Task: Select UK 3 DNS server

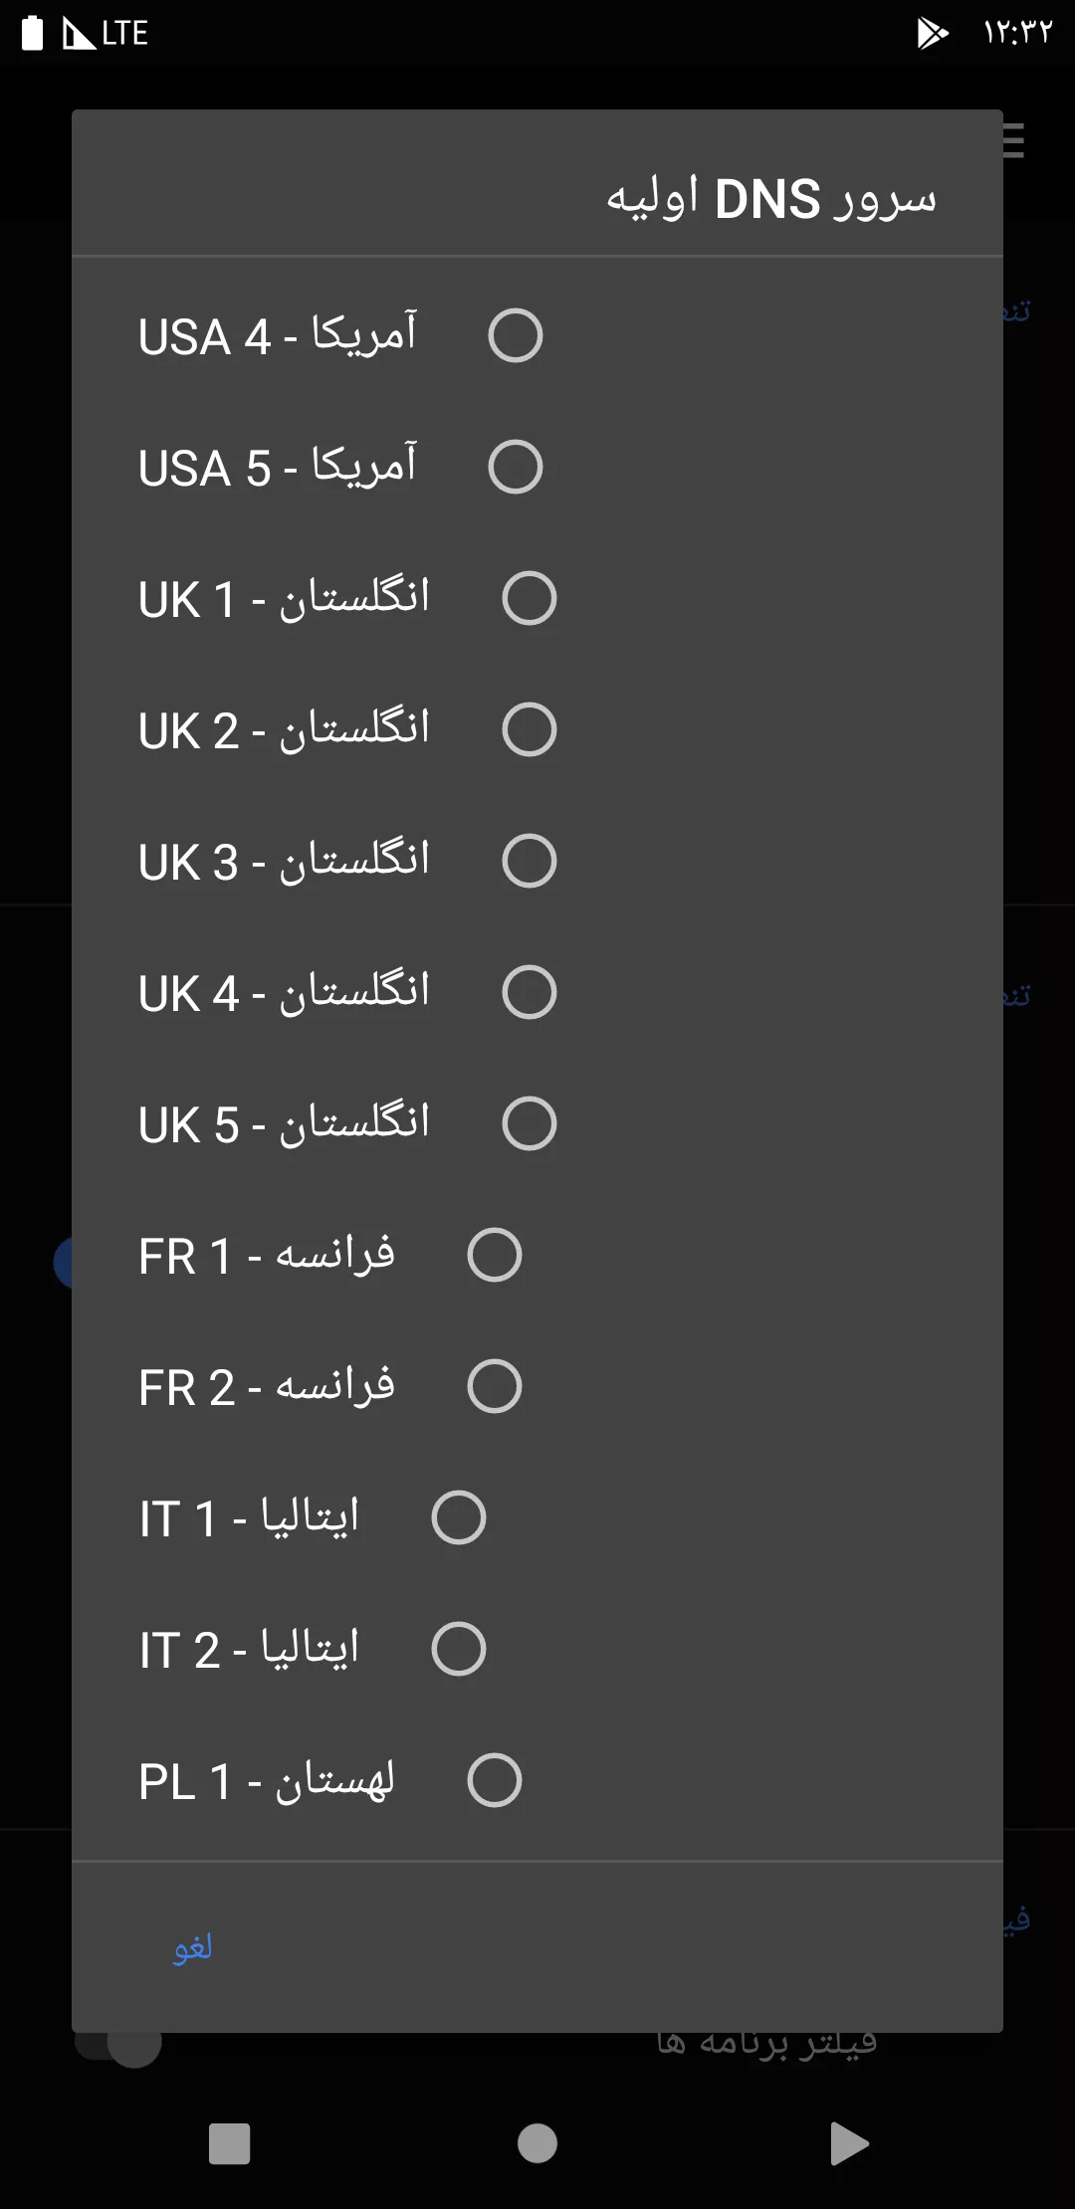Action: coord(529,861)
